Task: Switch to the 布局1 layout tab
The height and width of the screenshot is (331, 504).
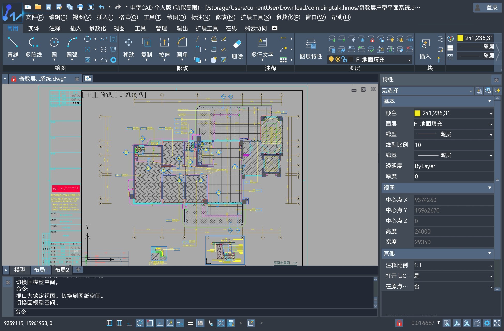Action: coord(41,270)
